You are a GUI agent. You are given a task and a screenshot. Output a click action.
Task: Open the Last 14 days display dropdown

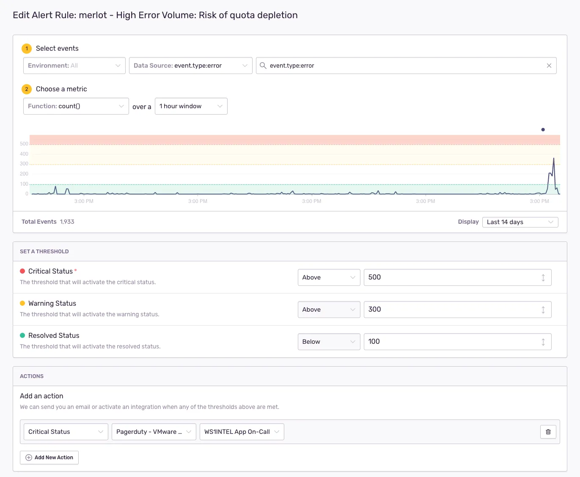pyautogui.click(x=520, y=222)
